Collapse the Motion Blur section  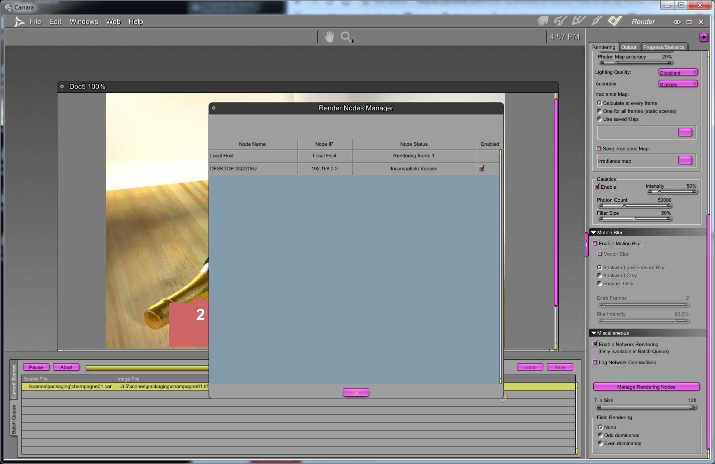pos(594,232)
